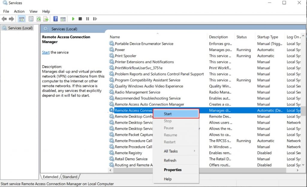Click the Start the service link
This screenshot has width=307, height=187.
click(x=46, y=52)
